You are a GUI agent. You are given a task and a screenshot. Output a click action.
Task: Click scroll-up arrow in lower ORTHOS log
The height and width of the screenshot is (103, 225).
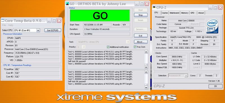coord(146,72)
